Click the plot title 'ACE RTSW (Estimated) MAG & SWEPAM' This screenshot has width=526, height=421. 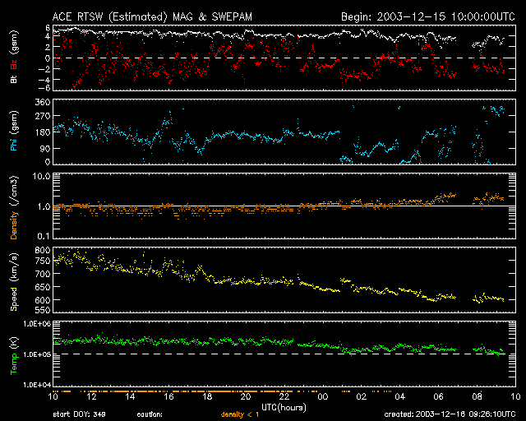click(152, 16)
